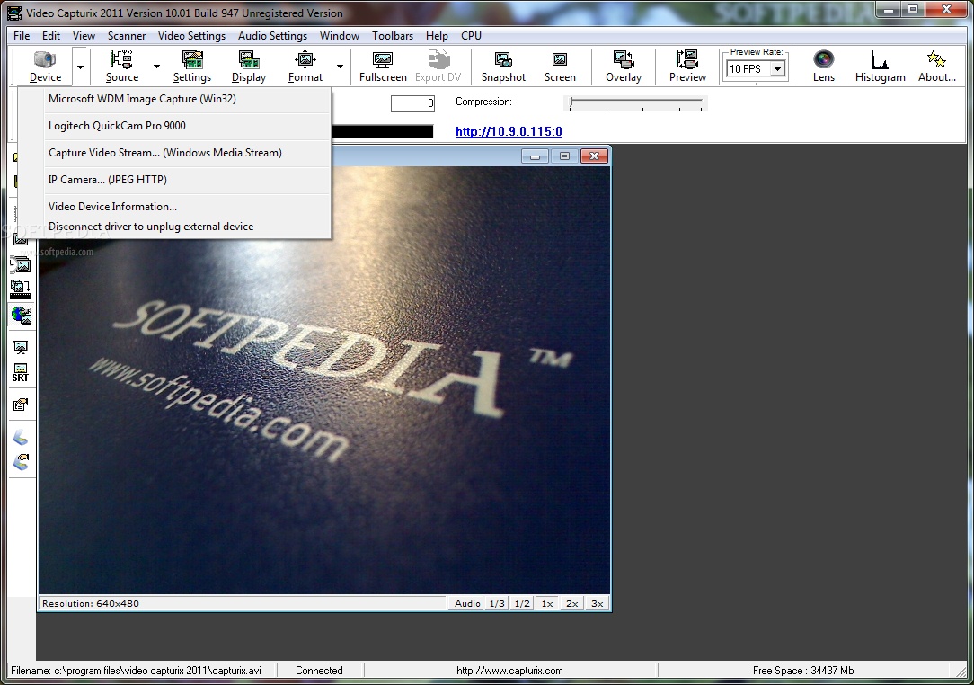Screen dimensions: 974x685
Task: Open the http://10.9.0.115:0 link
Action: 509,131
